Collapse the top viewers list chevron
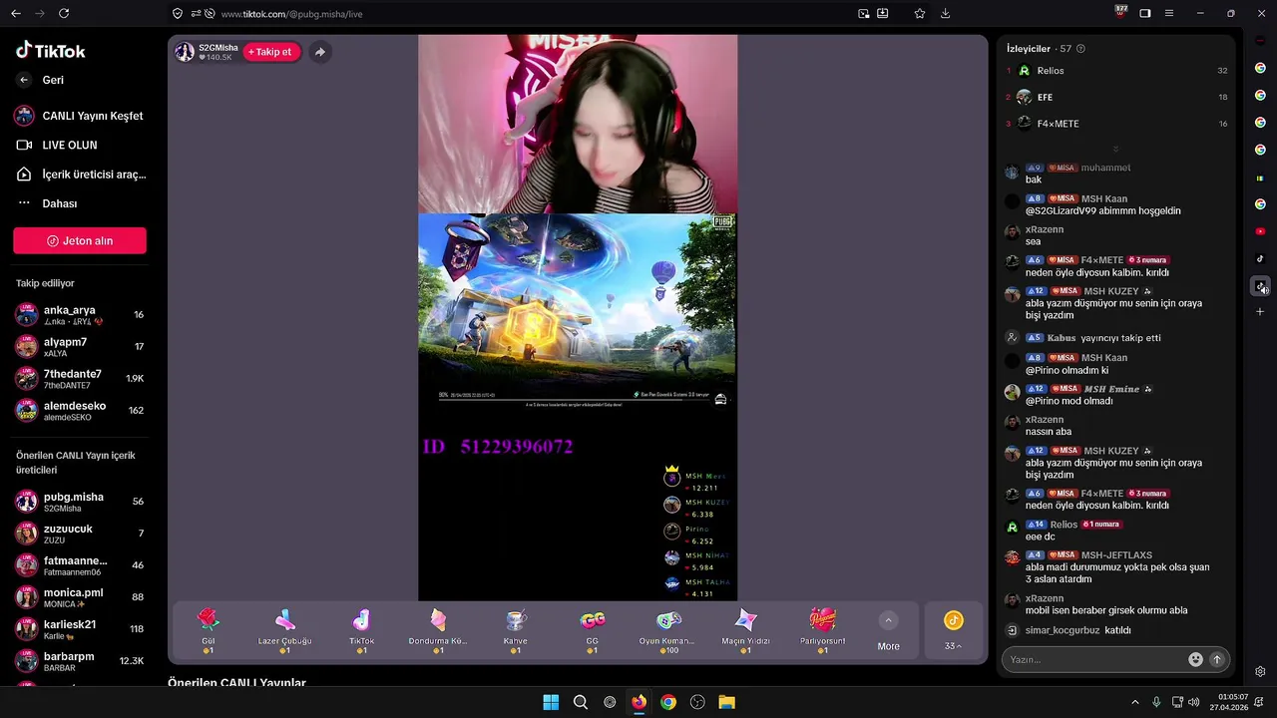Image resolution: width=1277 pixels, height=718 pixels. (x=1116, y=149)
